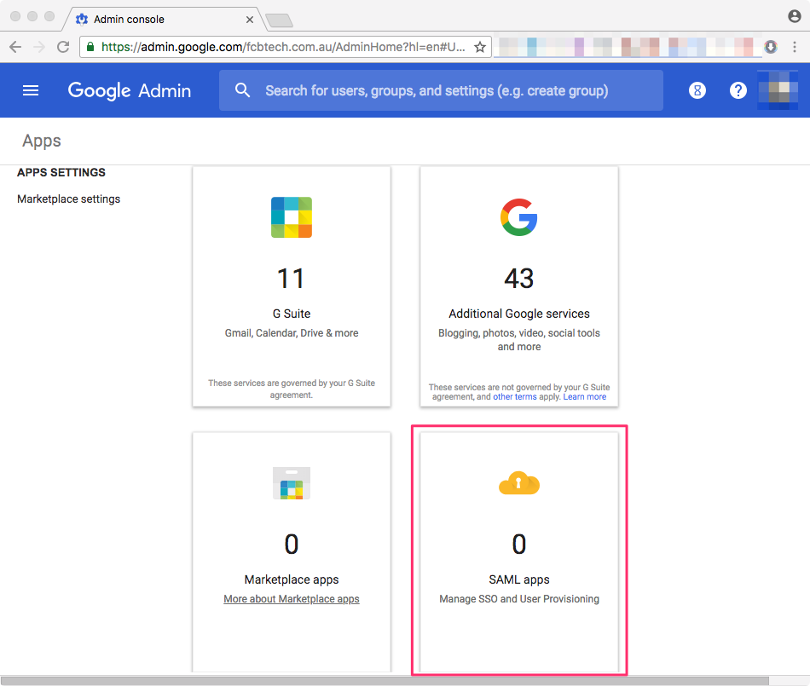
Task: Click 'Gmail, Calendar, Drive & more' text
Action: (x=292, y=333)
